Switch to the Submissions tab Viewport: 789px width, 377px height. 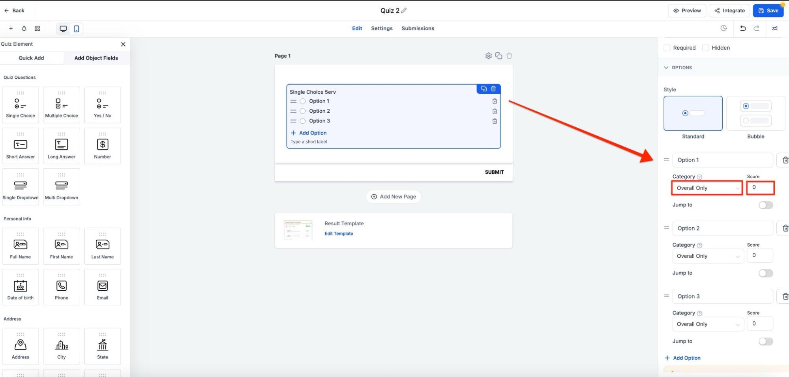pyautogui.click(x=418, y=28)
